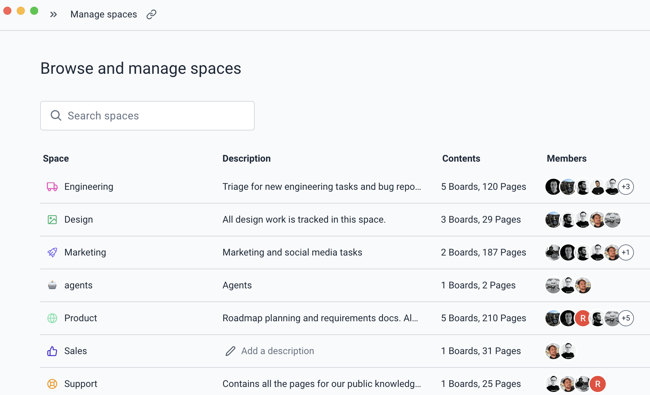Viewport: 650px width, 395px height.
Task: Add a description to Sales space
Action: coord(277,351)
